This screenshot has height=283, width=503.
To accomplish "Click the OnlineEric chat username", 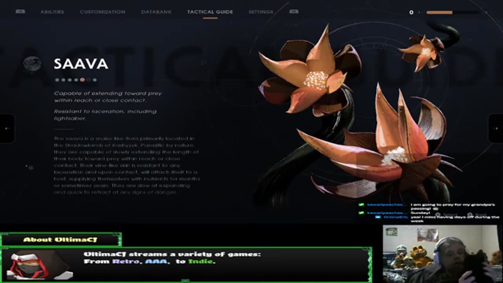I will [x=395, y=217].
